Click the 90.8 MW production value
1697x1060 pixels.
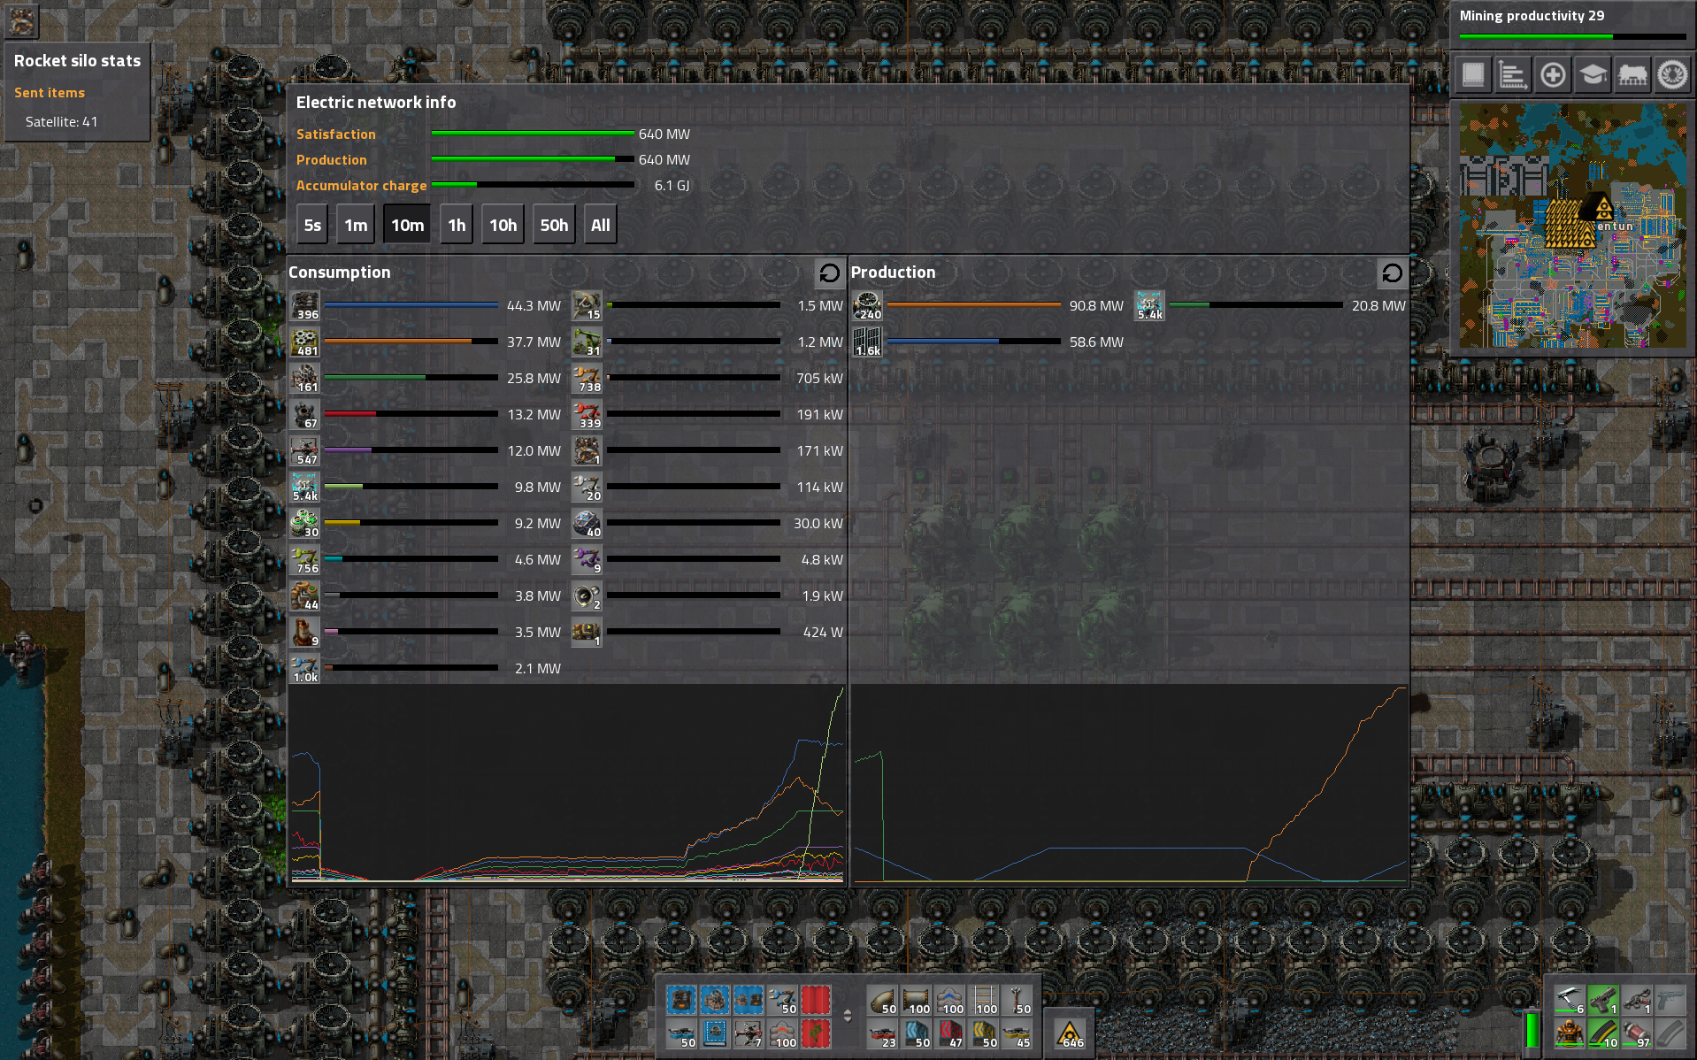tap(1096, 305)
